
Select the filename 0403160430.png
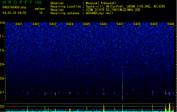14,7
